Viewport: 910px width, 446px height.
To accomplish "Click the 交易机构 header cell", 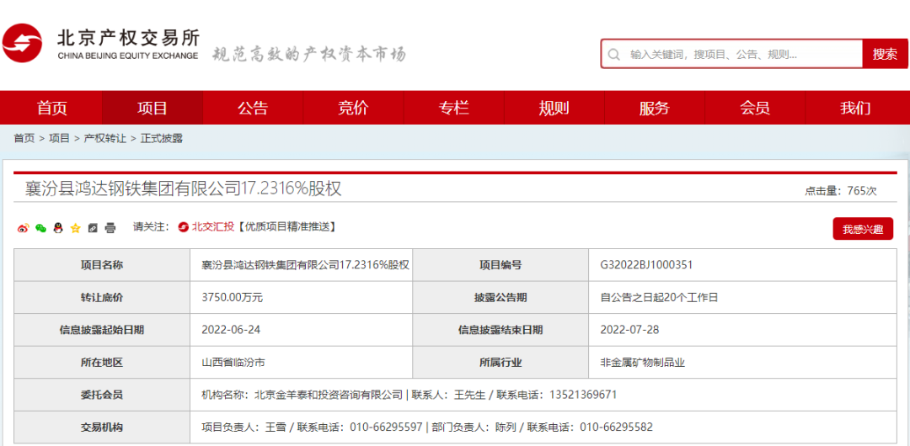I will click(x=102, y=427).
